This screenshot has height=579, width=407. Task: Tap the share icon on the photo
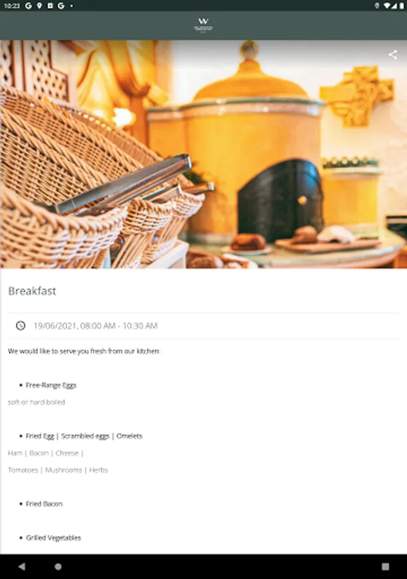coord(393,55)
